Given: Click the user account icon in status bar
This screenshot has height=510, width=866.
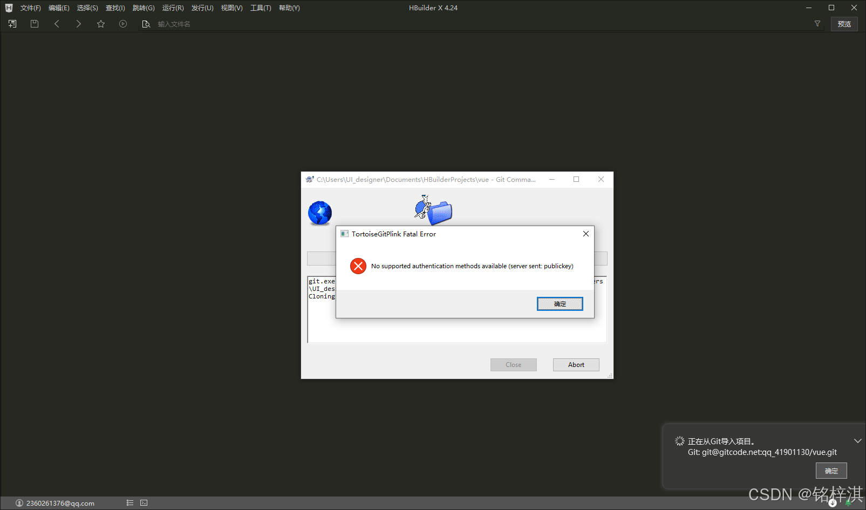Looking at the screenshot, I should click(x=19, y=503).
